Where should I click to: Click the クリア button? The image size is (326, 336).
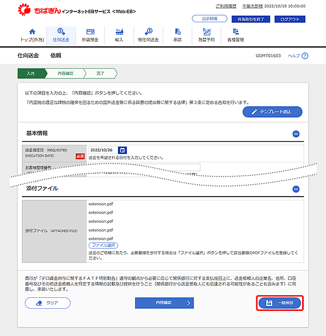(48, 303)
